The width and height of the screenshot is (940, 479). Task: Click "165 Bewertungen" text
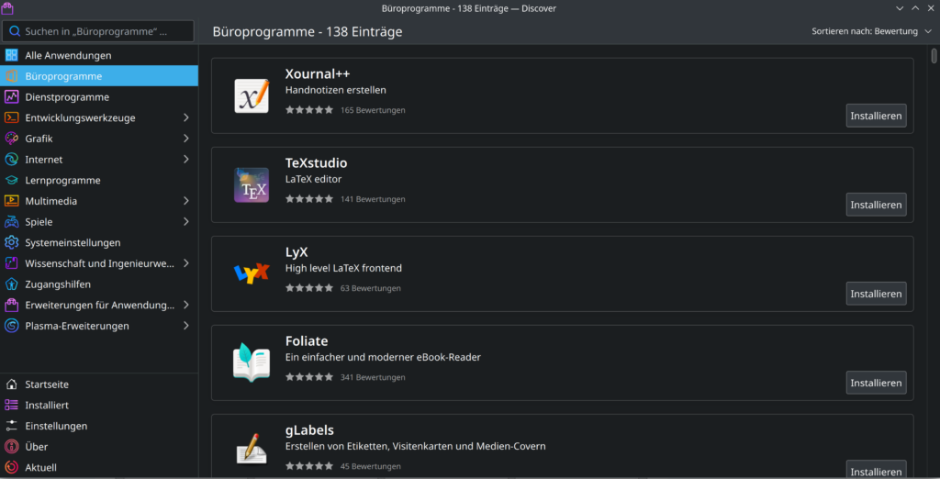373,110
